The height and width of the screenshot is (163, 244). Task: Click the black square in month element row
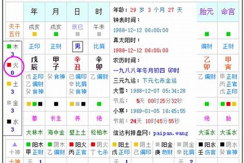point(56,104)
